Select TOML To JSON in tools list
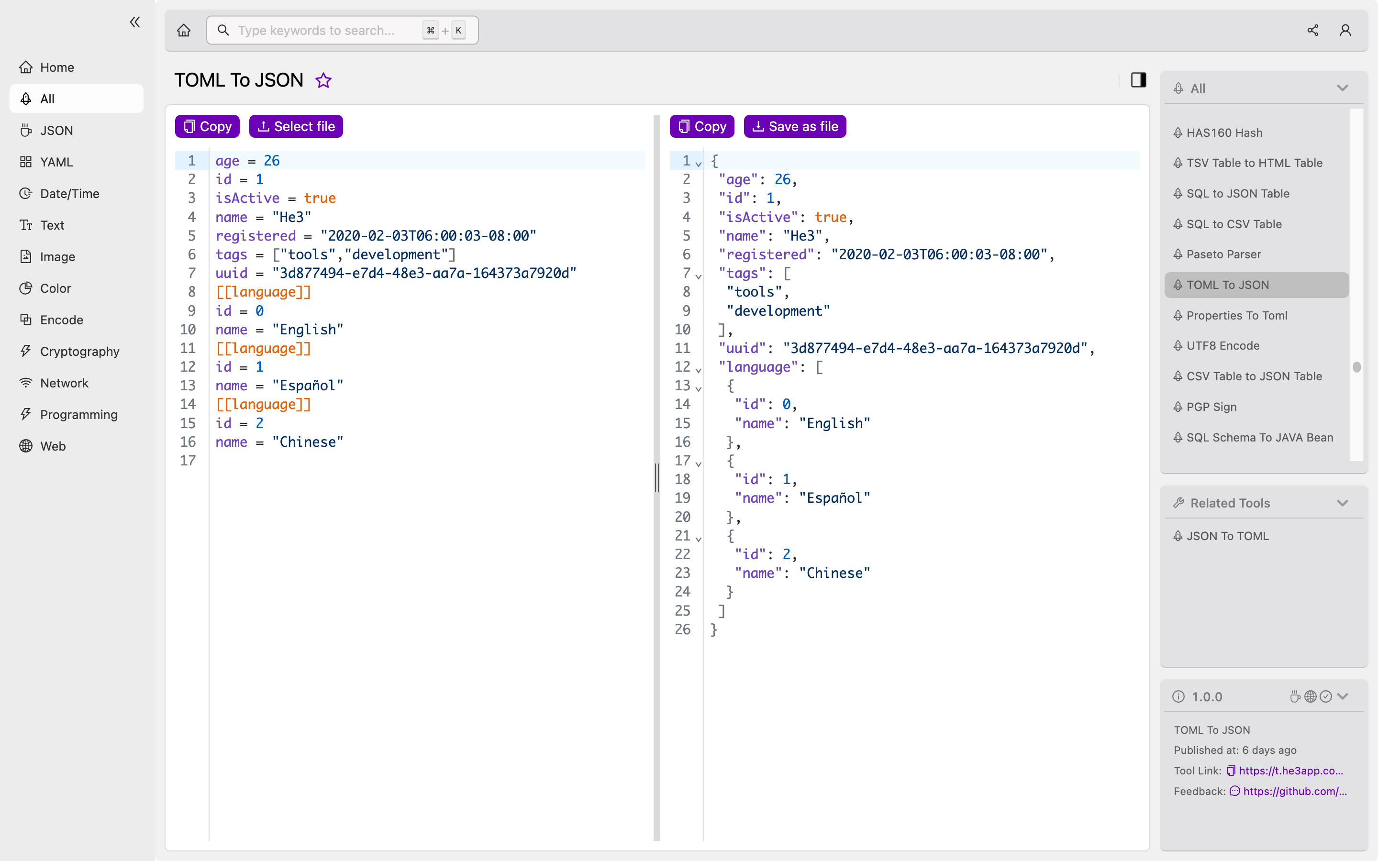This screenshot has height=861, width=1378. (1257, 285)
